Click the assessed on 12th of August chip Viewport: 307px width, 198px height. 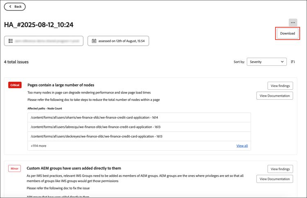click(118, 41)
